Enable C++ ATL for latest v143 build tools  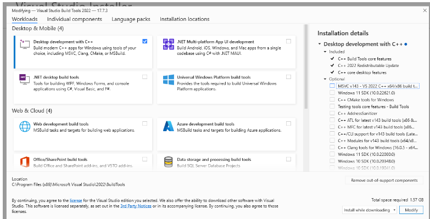click(332, 120)
